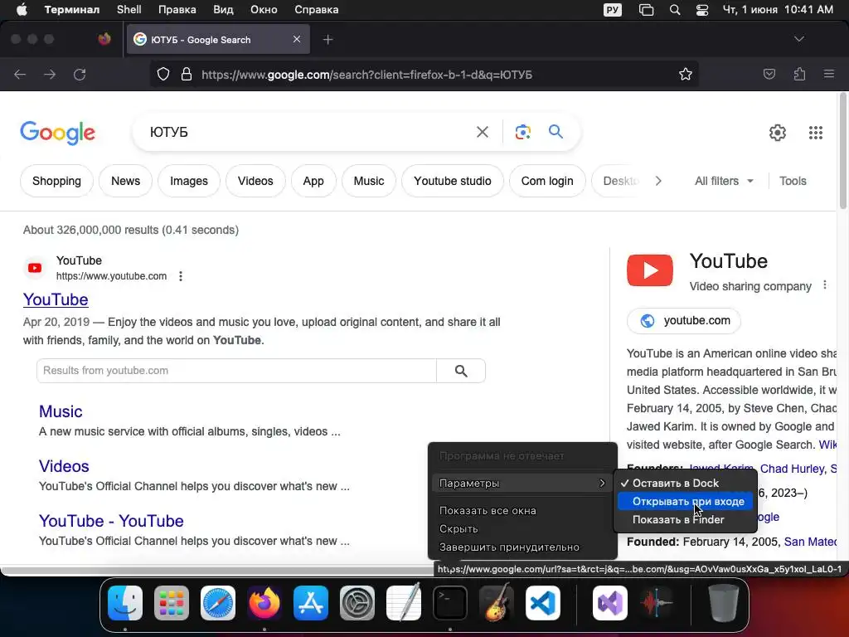Image resolution: width=849 pixels, height=637 pixels.
Task: Click the Firefox Dock icon
Action: coord(264,603)
